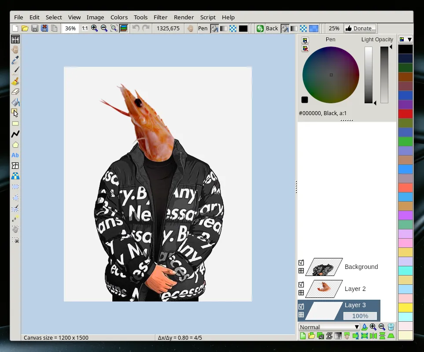Pick a red swatch from the palette strip

[405, 114]
